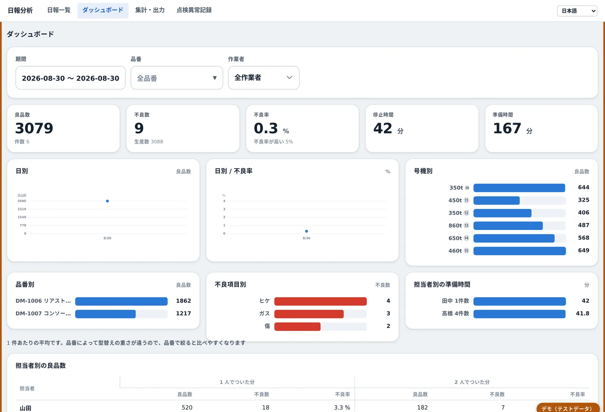605x412 pixels.
Task: Click the 田中 1件数 prep time bar
Action: tap(520, 301)
